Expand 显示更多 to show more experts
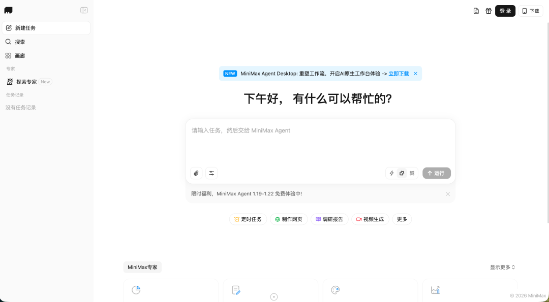 pyautogui.click(x=502, y=267)
